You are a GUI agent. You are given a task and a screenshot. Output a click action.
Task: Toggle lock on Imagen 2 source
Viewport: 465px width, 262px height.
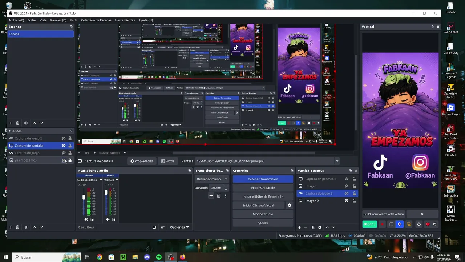point(354,201)
